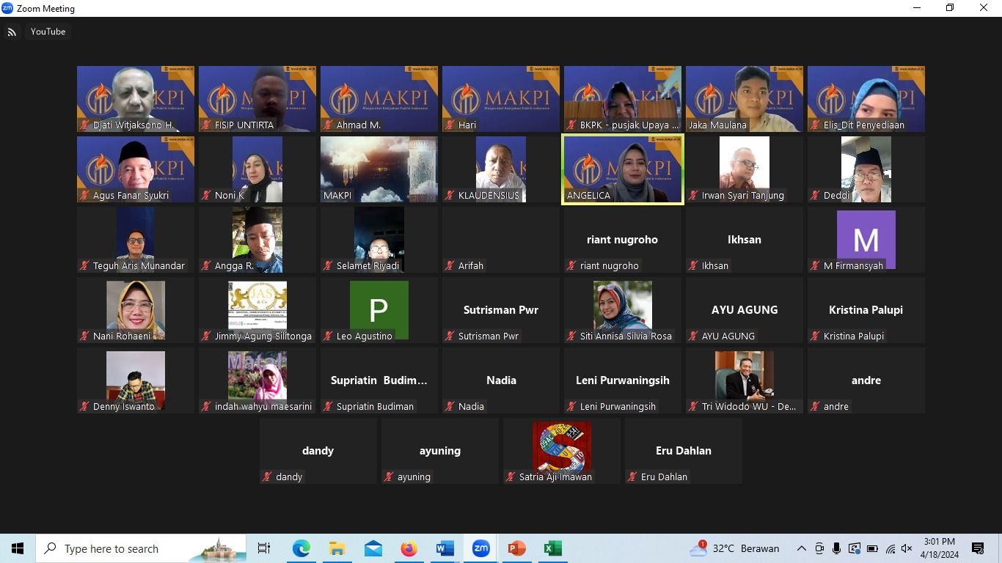Click the YouTube live stream indicator
1002x563 pixels.
[38, 32]
